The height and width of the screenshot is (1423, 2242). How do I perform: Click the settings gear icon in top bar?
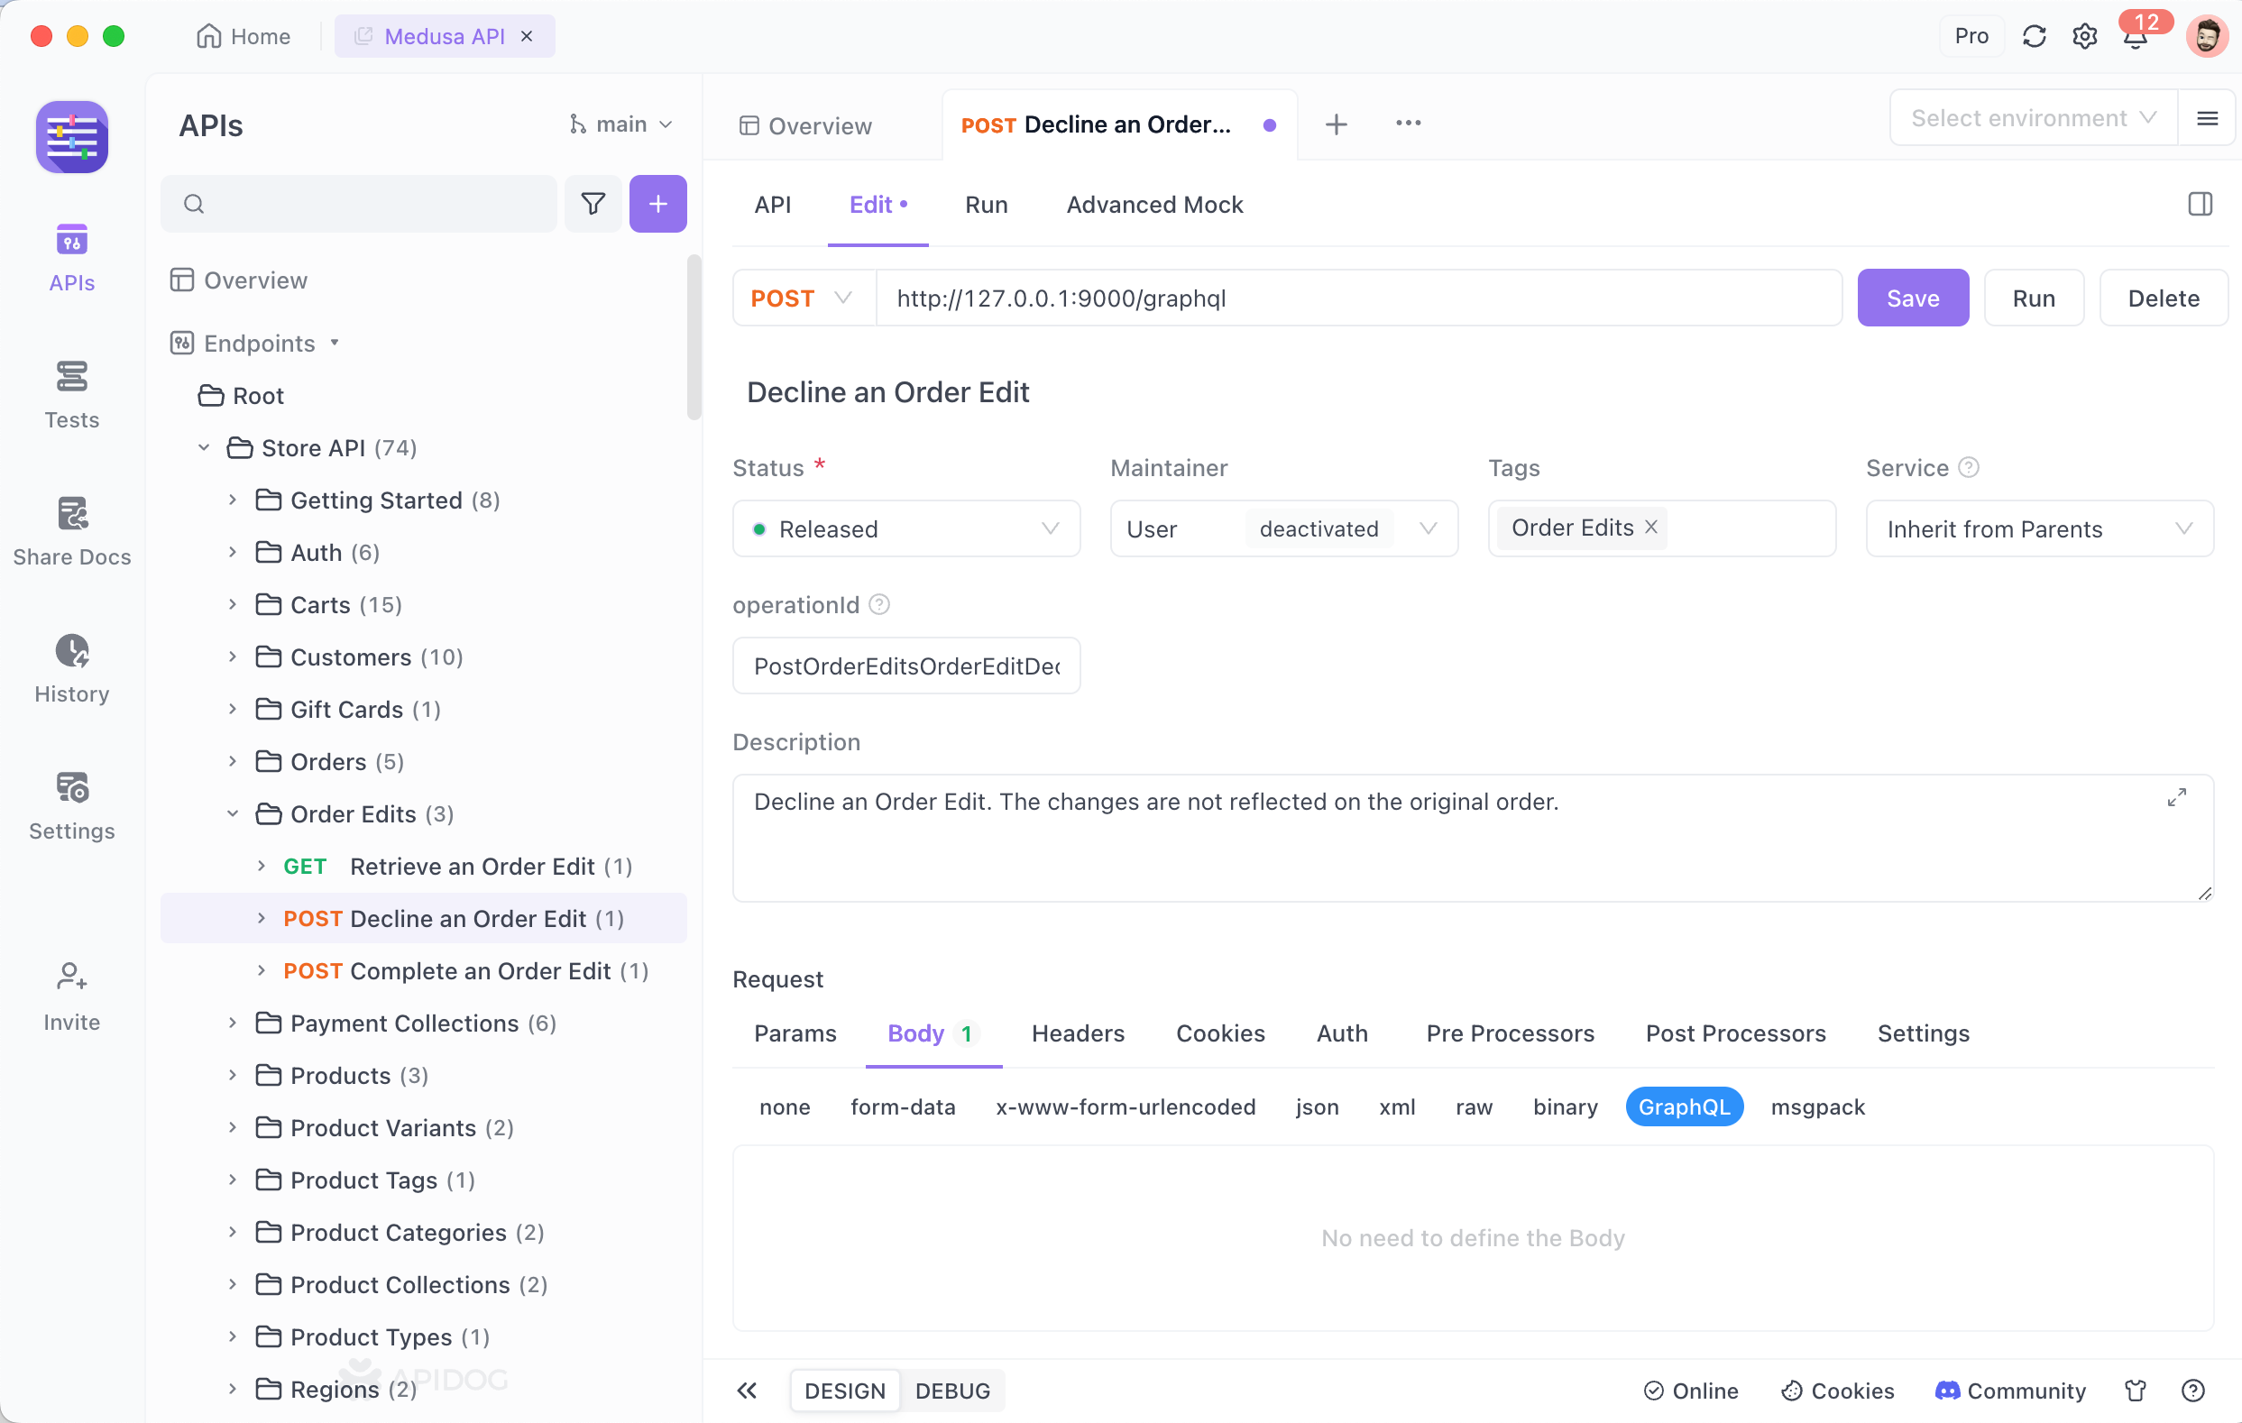point(2085,36)
